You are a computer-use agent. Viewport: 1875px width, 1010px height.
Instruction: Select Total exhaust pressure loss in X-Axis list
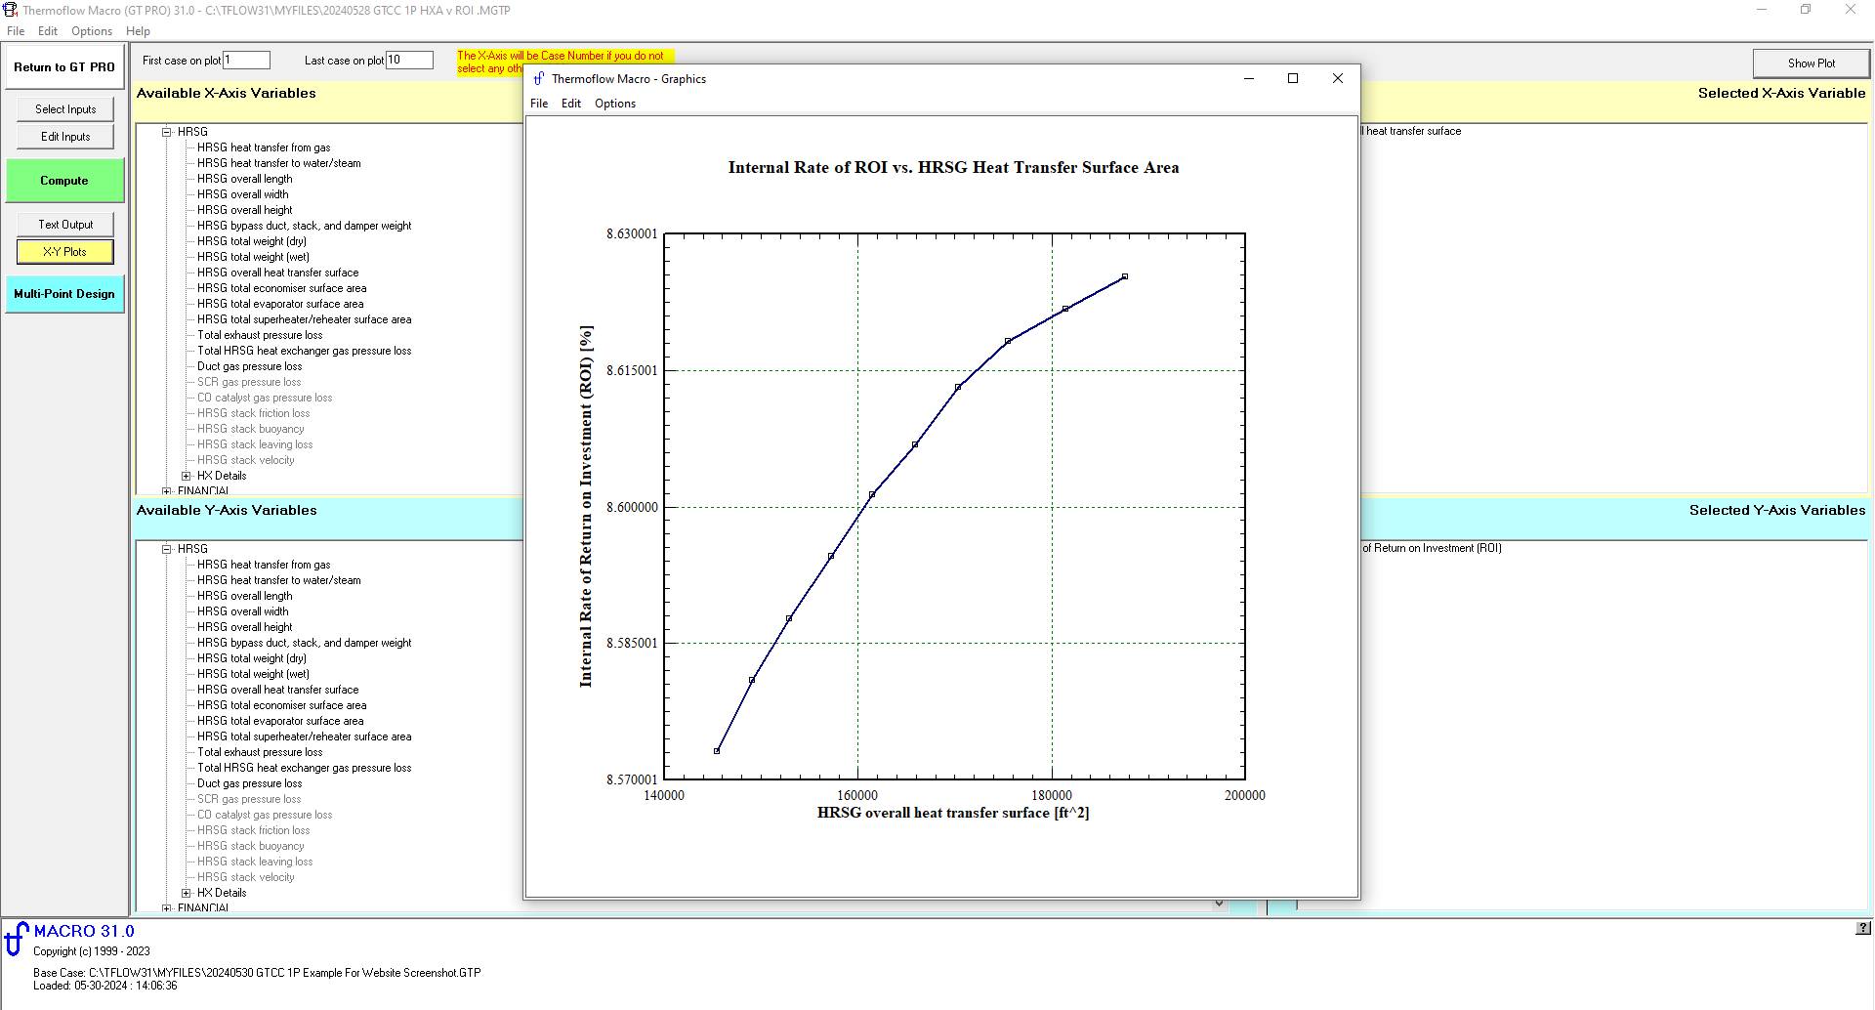260,335
